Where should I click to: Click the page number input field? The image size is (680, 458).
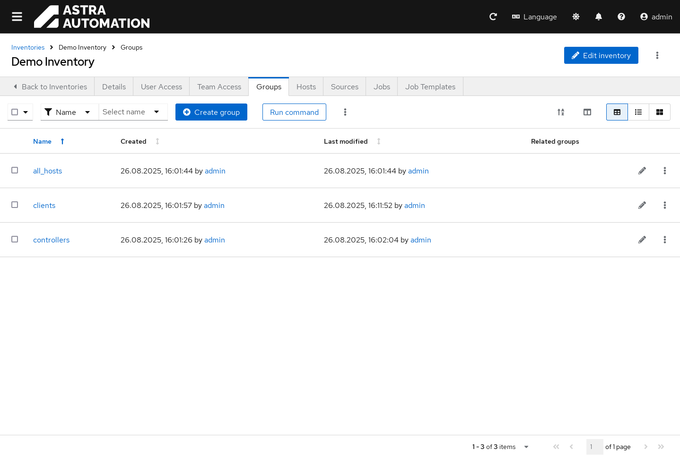594,447
